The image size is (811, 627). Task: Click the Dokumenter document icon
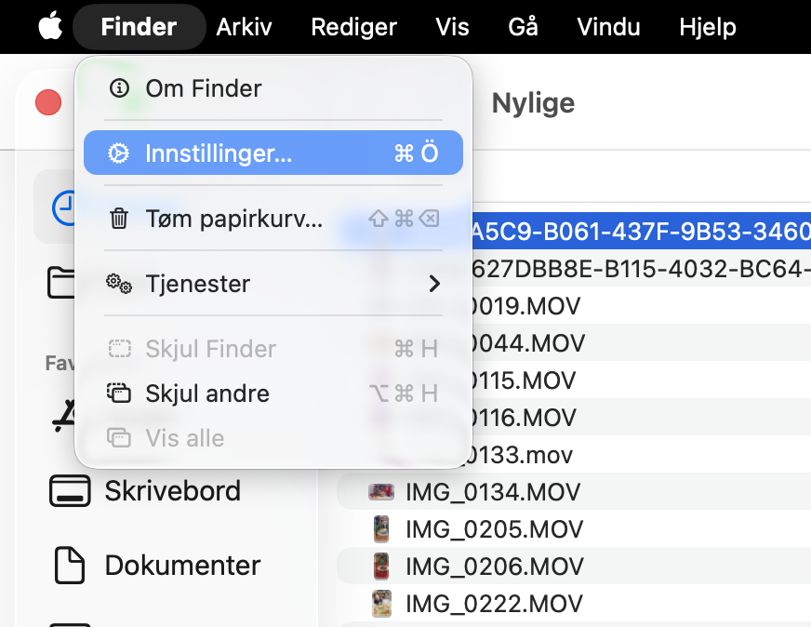pos(70,565)
